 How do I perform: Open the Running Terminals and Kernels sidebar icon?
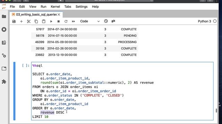point(4,30)
